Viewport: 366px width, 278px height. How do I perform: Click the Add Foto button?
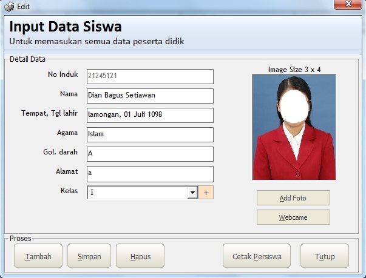(293, 198)
